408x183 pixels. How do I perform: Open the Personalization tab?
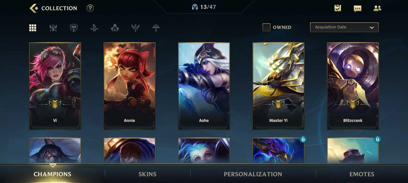253,174
